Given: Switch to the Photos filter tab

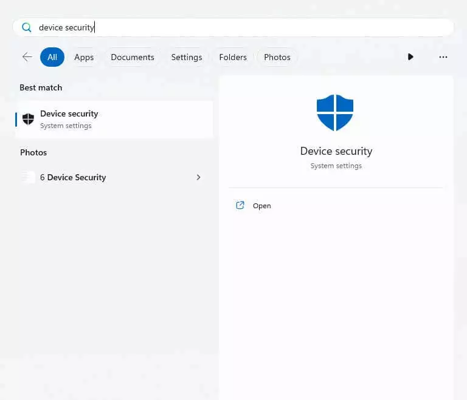Looking at the screenshot, I should pos(277,57).
